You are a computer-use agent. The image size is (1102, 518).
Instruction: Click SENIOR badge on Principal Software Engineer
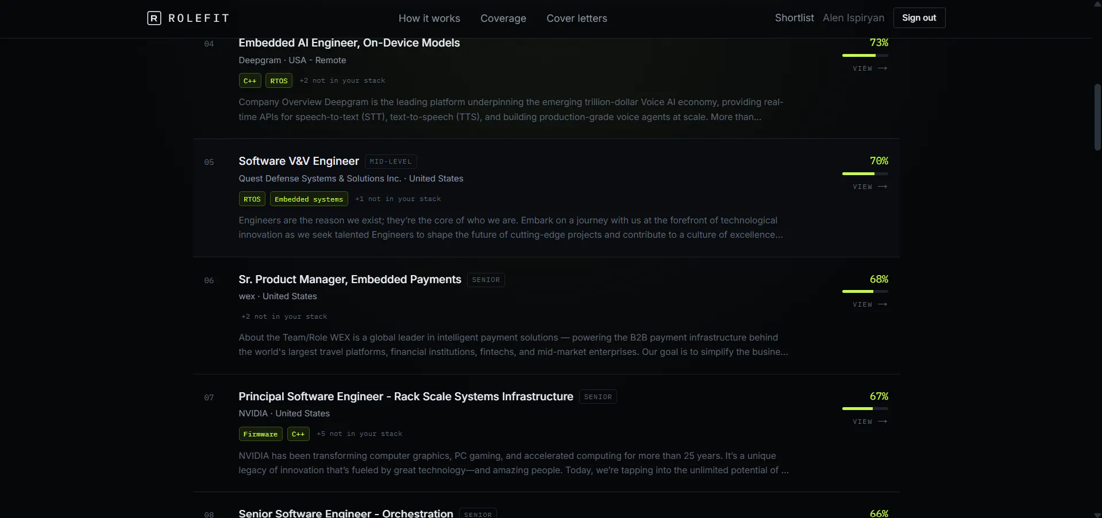click(x=598, y=397)
